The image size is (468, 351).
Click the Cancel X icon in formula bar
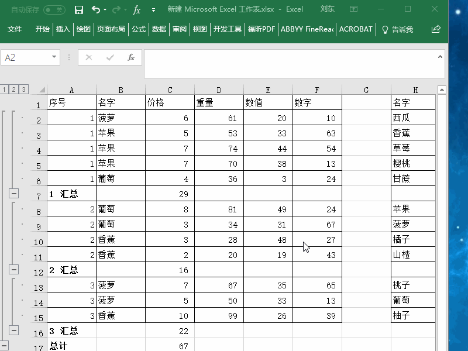tap(89, 57)
